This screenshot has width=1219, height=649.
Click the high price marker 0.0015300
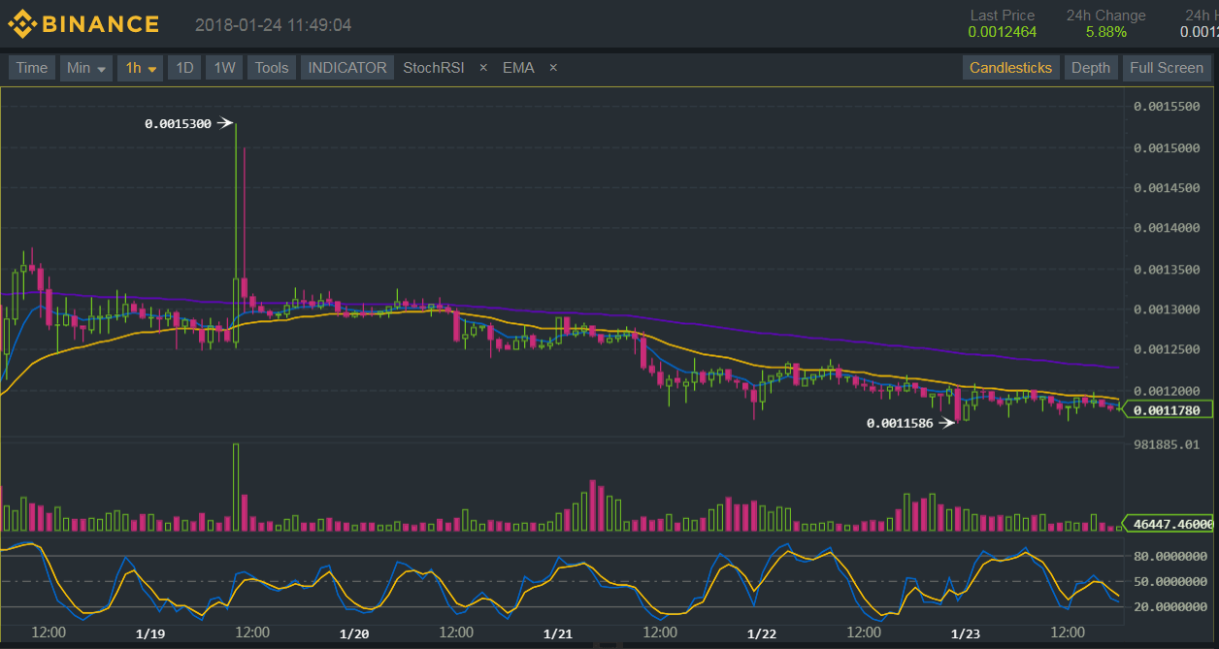178,123
